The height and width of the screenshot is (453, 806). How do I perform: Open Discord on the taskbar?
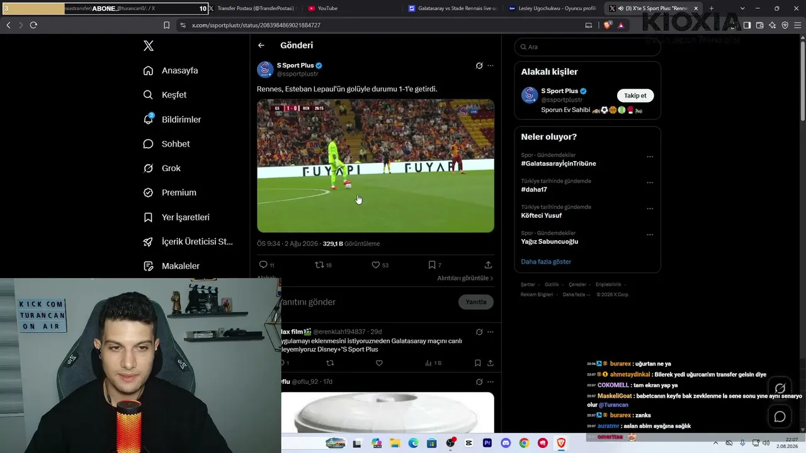[x=506, y=444]
